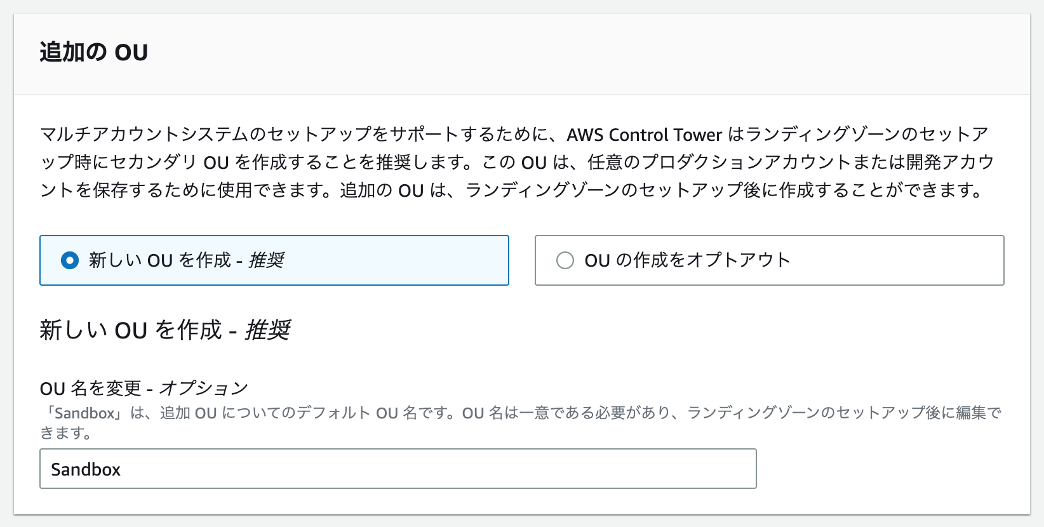Click the opt-out radio circle indicator
Image resolution: width=1044 pixels, height=527 pixels.
(566, 260)
